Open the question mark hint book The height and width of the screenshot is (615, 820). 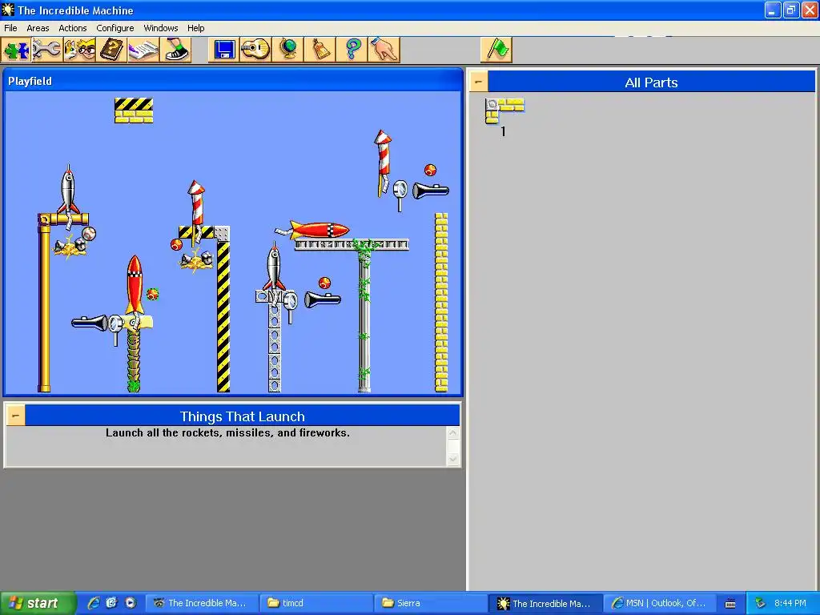111,50
